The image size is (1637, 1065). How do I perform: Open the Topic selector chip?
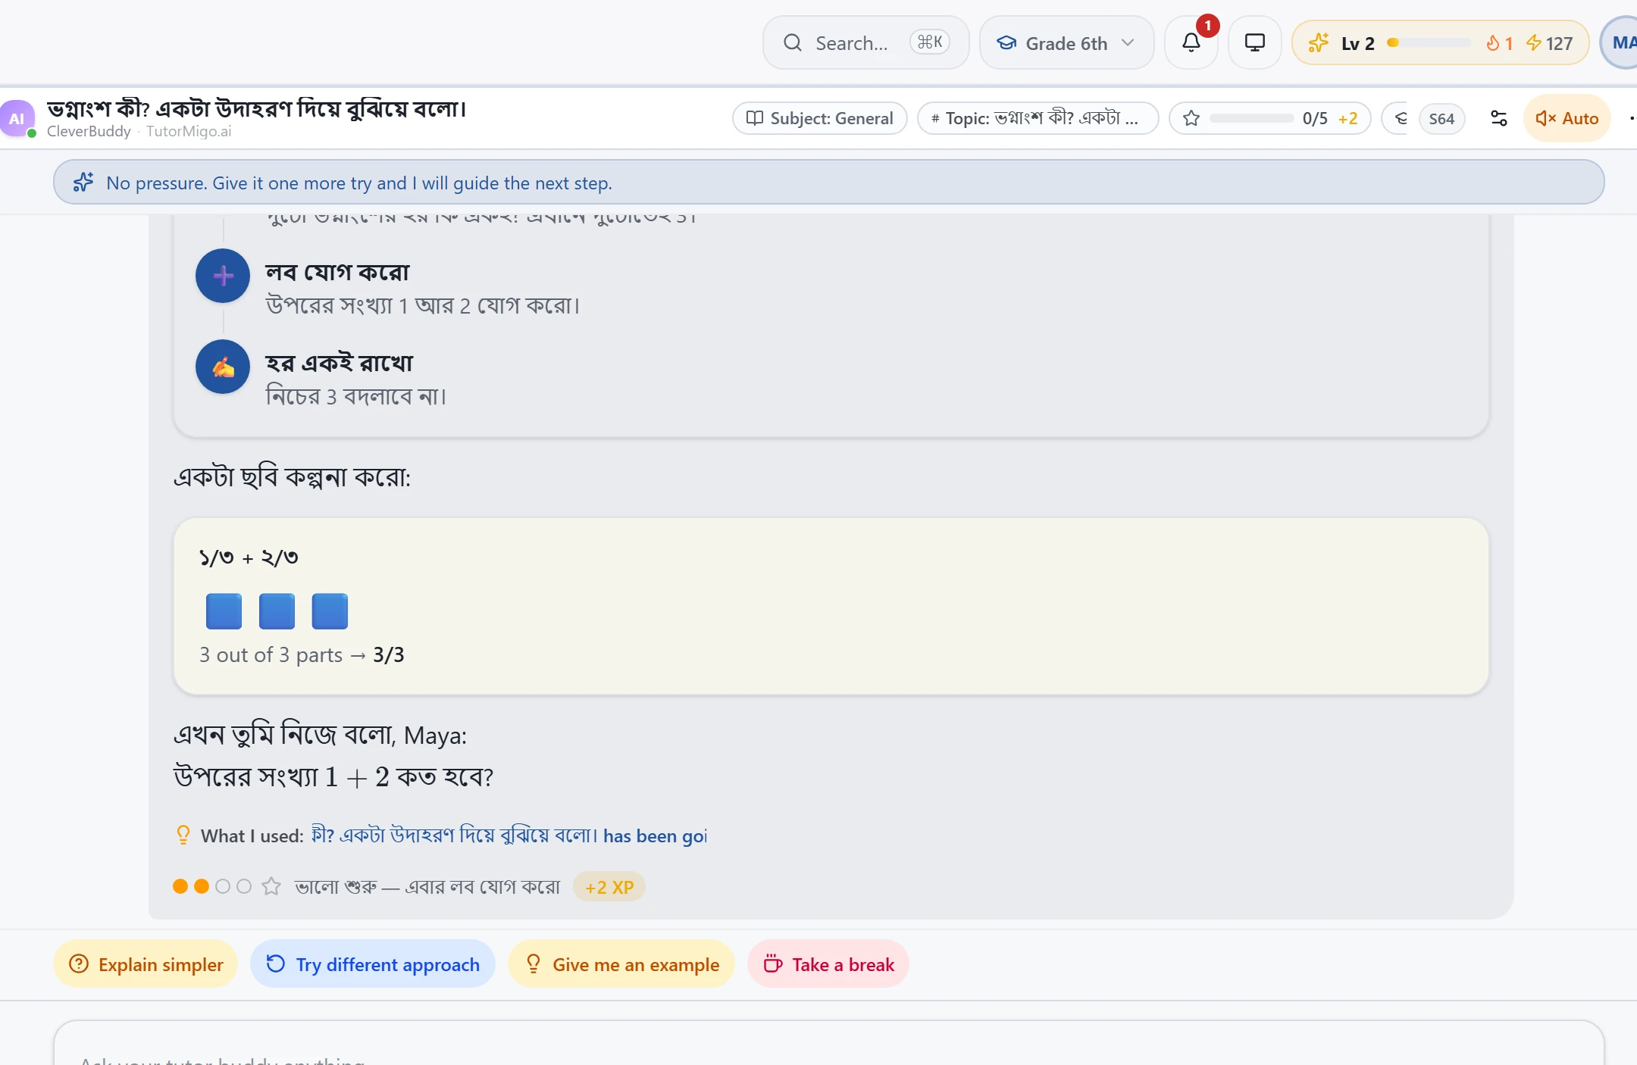[1038, 118]
